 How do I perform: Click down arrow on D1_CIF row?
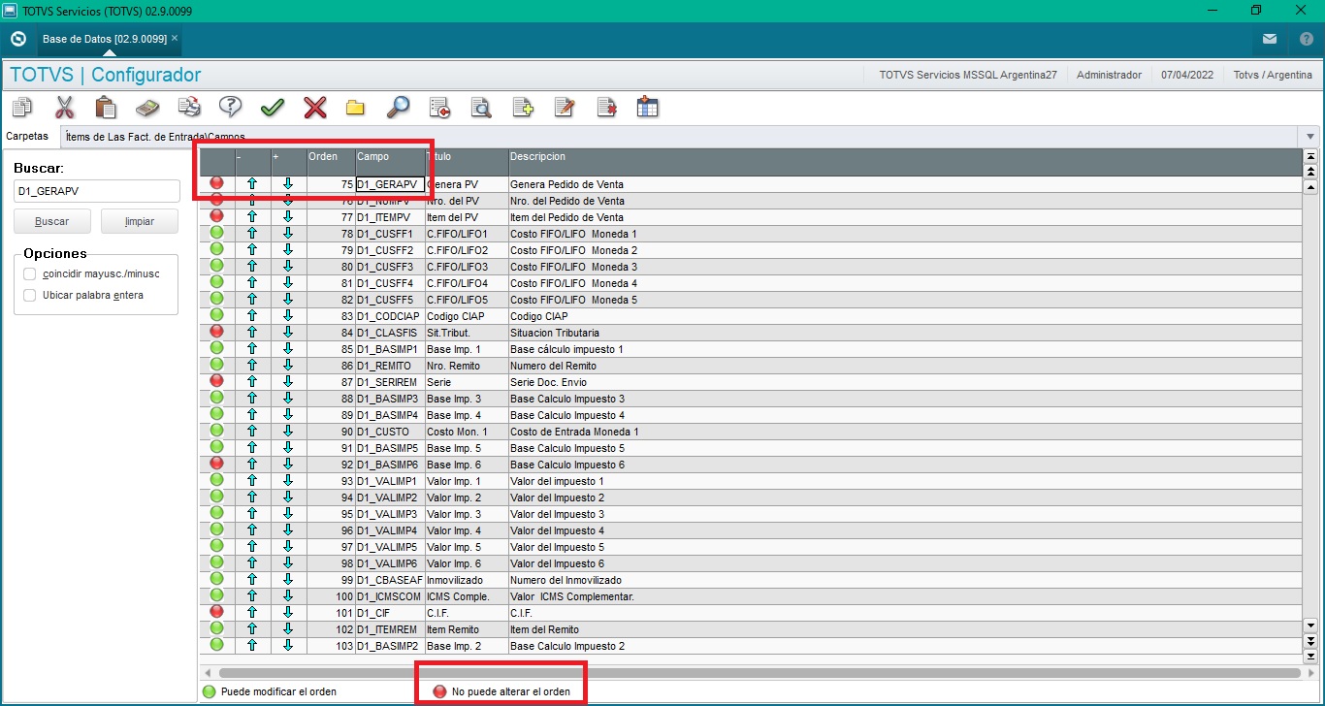[288, 613]
